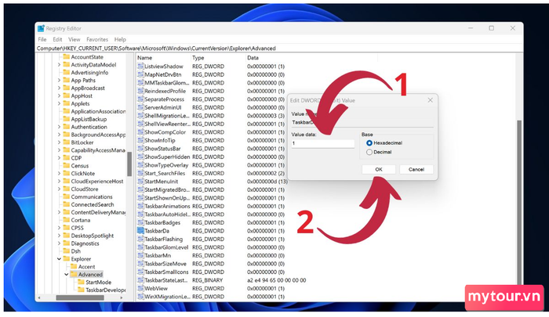Click the ShowStatusBar value icon
Image resolution: width=549 pixels, height=317 pixels.
(x=140, y=149)
